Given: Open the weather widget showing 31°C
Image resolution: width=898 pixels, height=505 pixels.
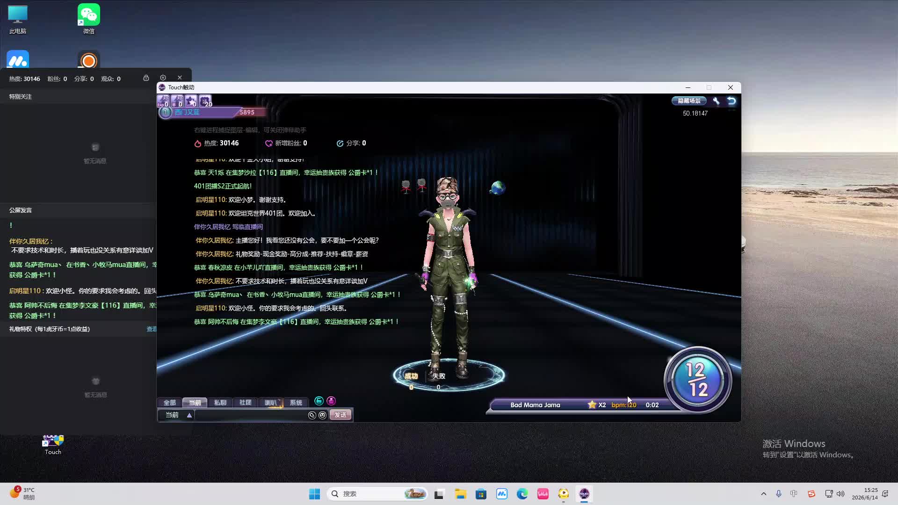Looking at the screenshot, I should (22, 494).
